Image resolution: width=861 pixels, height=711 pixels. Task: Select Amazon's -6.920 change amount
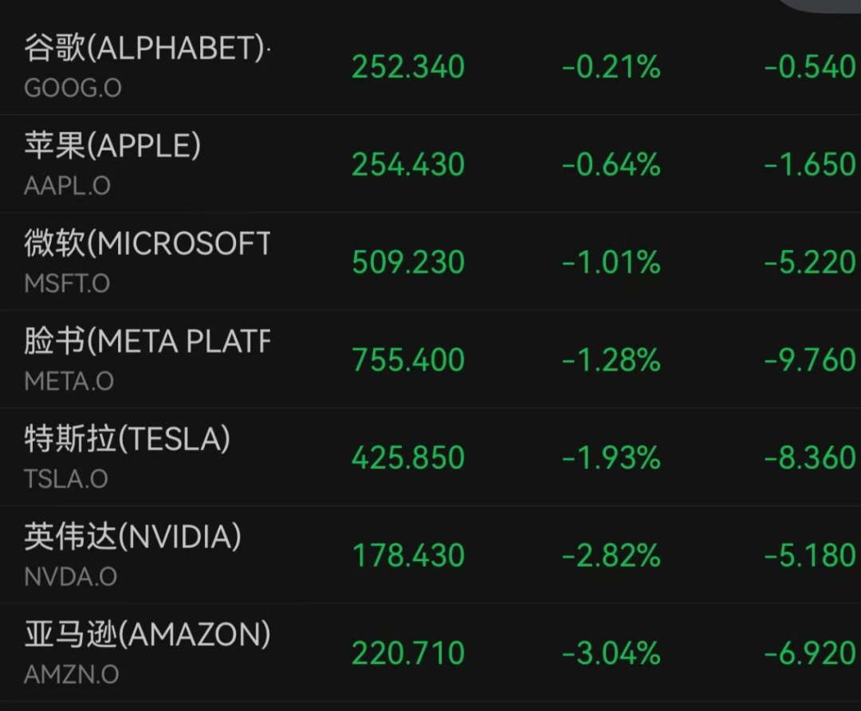pos(810,654)
